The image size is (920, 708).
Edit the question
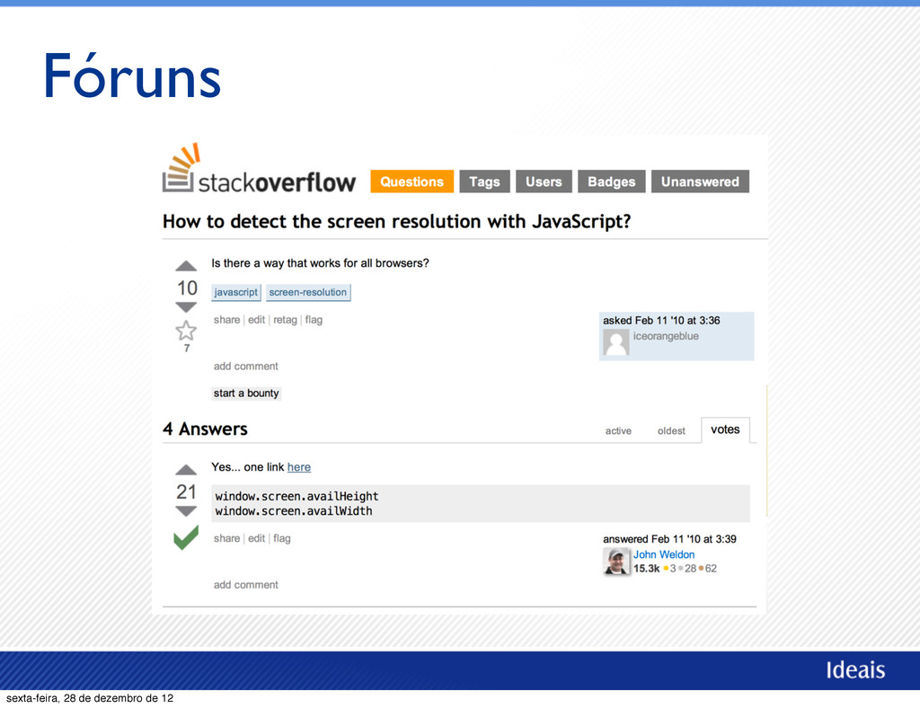click(256, 320)
